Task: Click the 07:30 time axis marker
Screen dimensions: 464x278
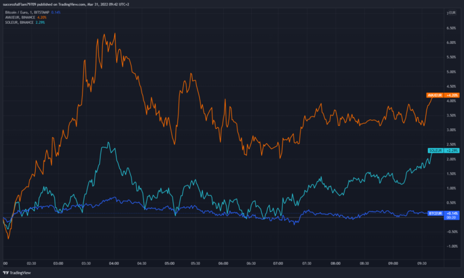Action: click(307, 264)
